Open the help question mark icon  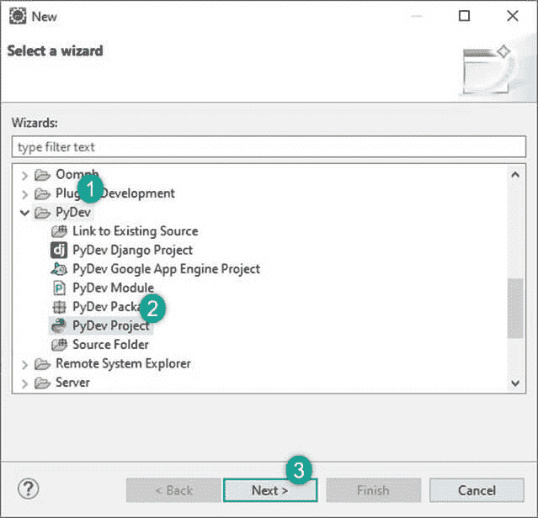[x=28, y=489]
